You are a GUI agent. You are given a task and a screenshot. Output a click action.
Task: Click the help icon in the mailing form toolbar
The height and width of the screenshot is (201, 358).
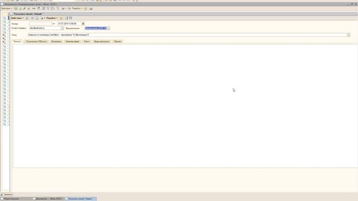[x=61, y=18]
